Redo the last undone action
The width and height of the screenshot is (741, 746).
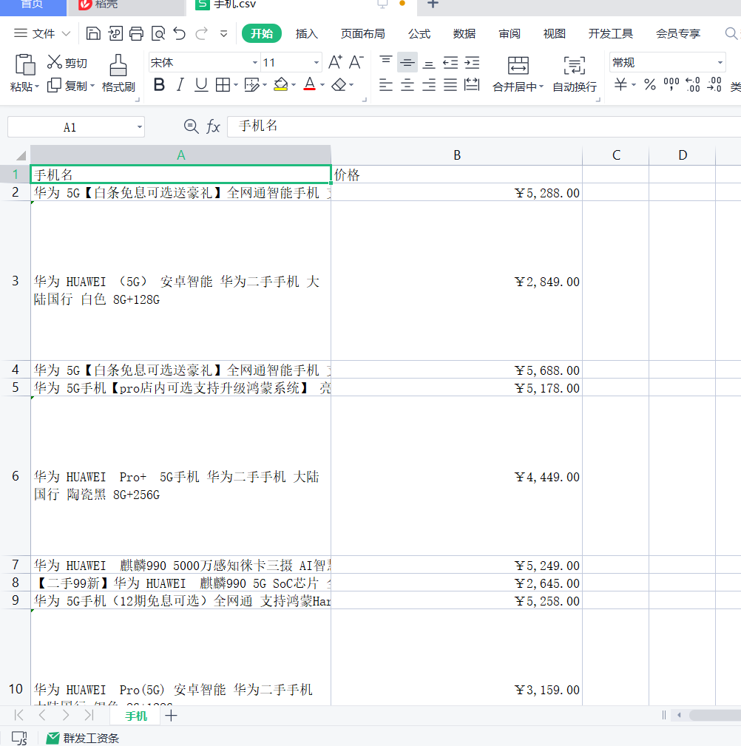coord(202,33)
